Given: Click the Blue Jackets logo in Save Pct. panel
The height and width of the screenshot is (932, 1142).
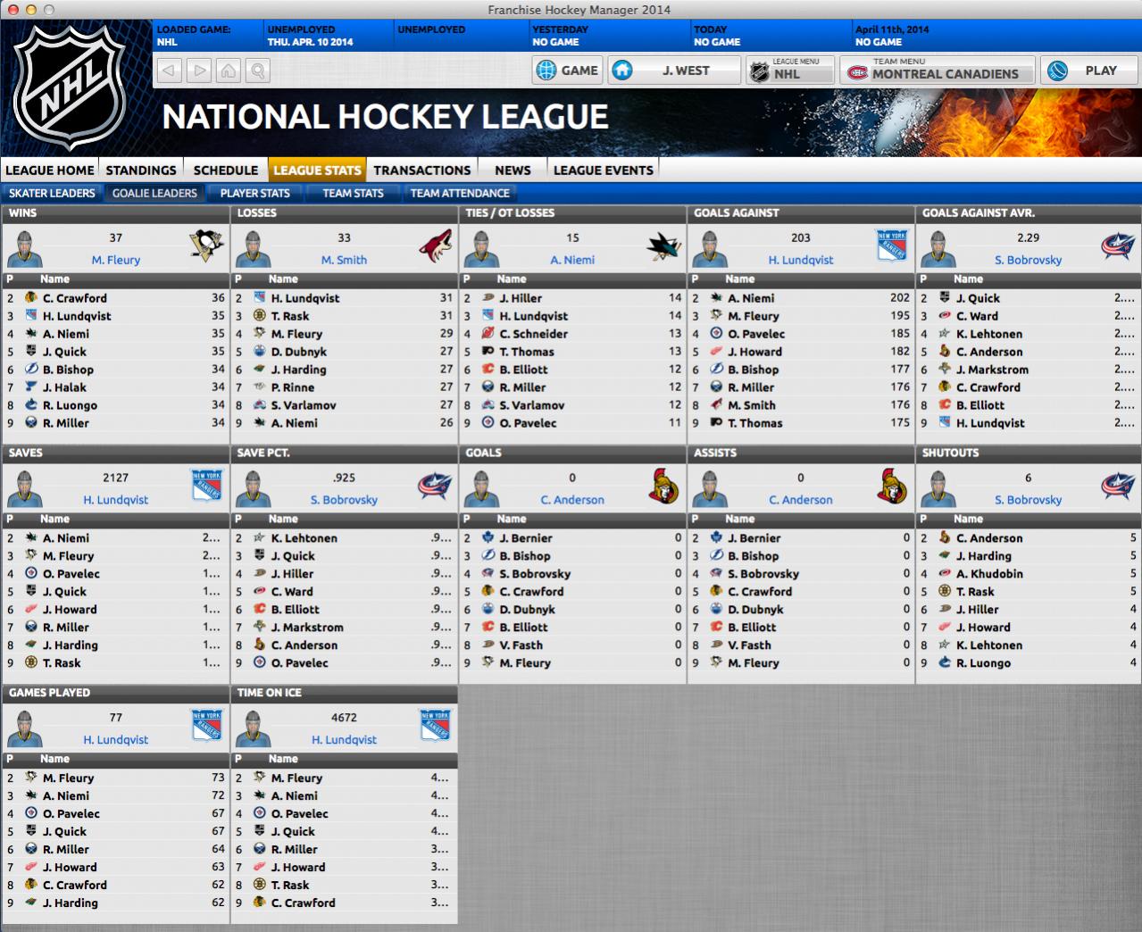Looking at the screenshot, I should coord(435,486).
